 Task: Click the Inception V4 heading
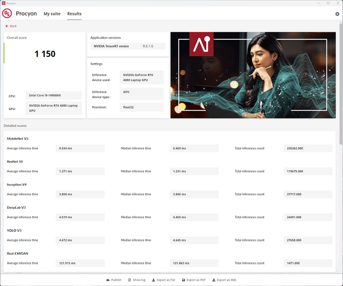click(x=17, y=185)
